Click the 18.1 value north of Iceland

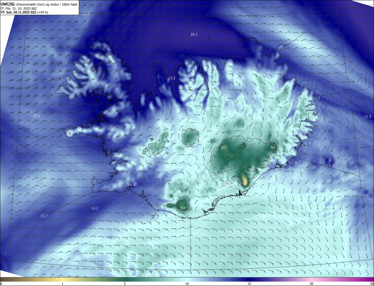point(194,34)
